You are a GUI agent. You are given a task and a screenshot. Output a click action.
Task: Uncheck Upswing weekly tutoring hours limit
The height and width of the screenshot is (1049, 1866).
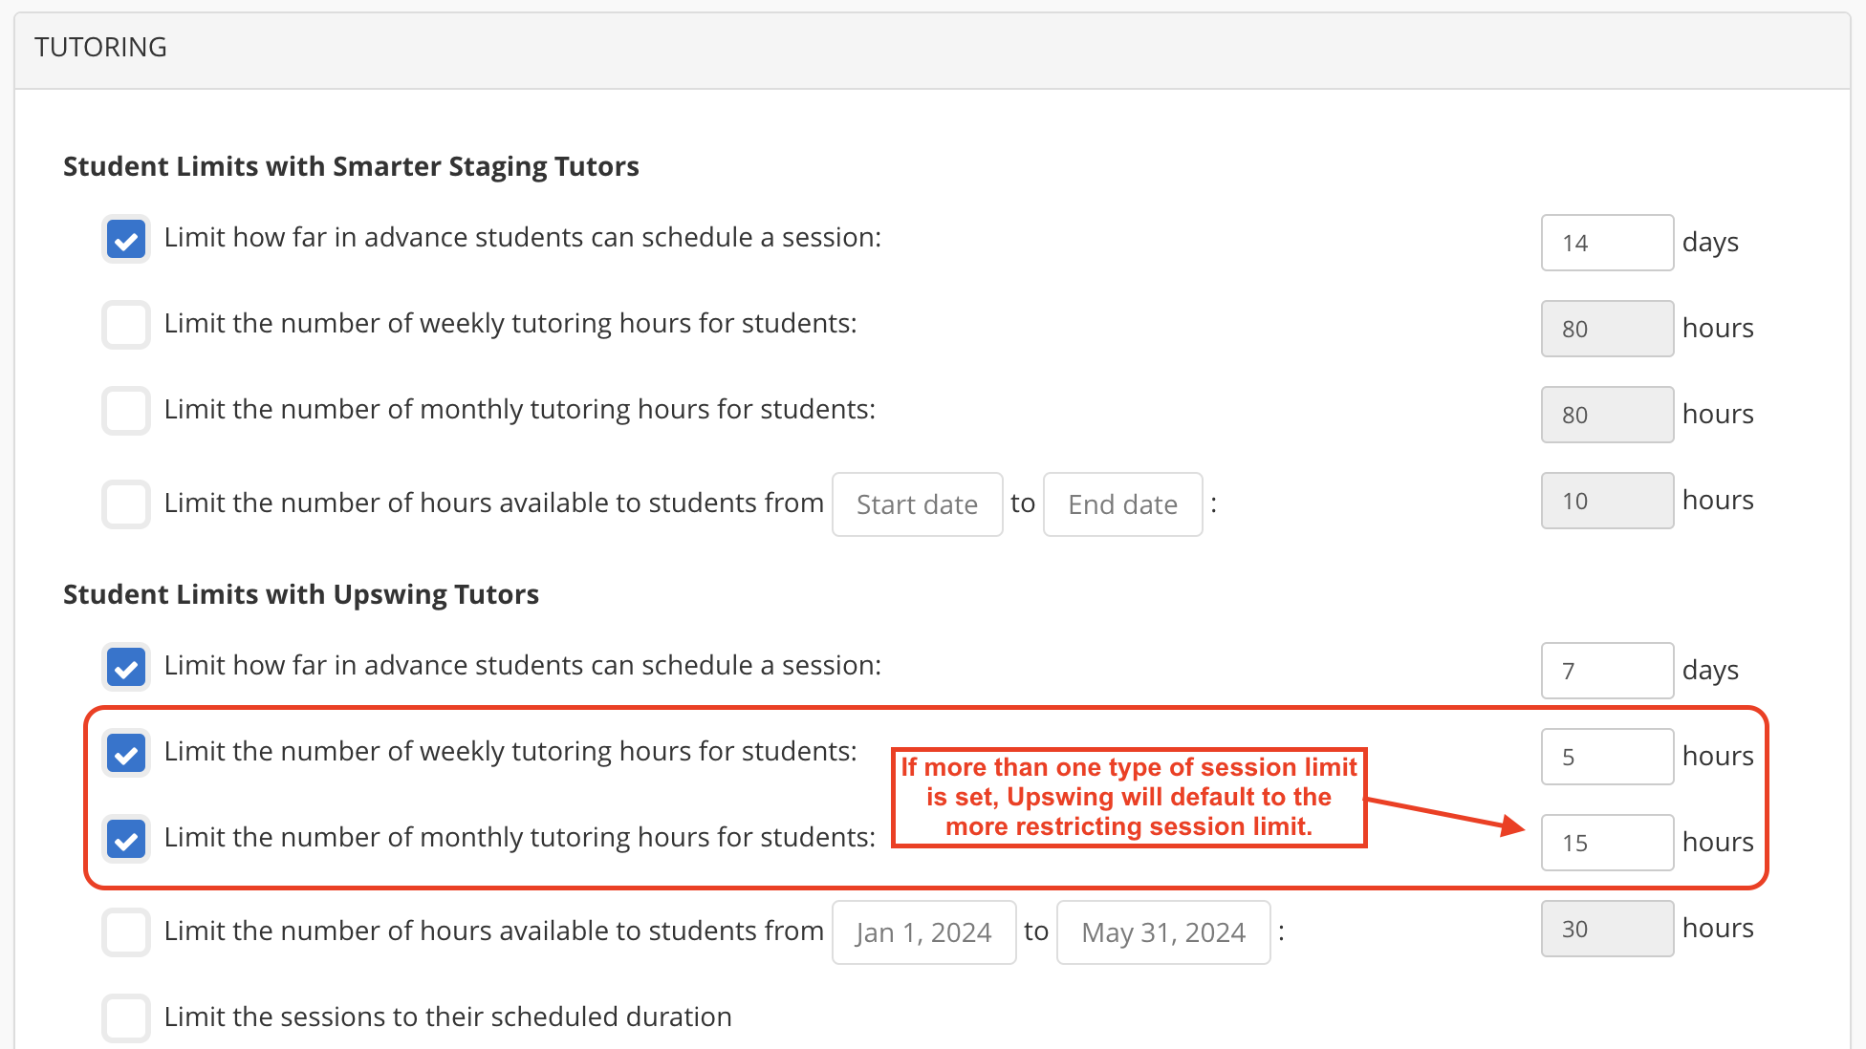(x=126, y=753)
